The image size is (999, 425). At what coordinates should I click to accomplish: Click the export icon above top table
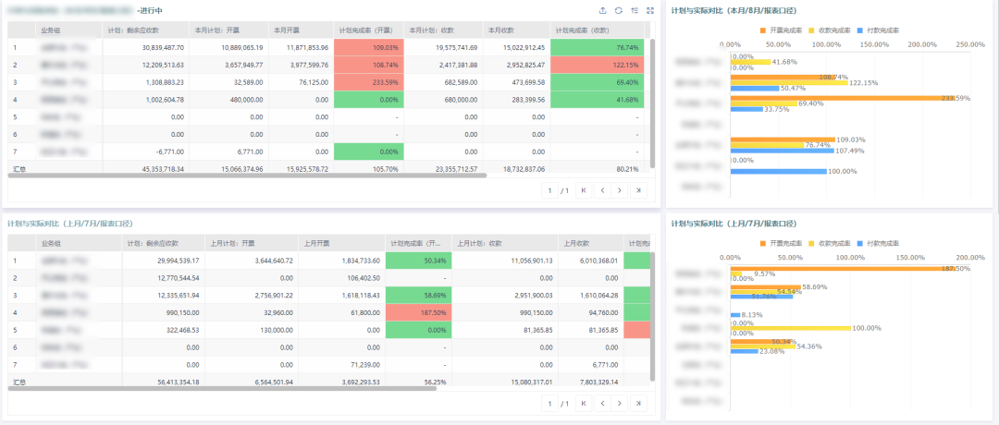603,10
